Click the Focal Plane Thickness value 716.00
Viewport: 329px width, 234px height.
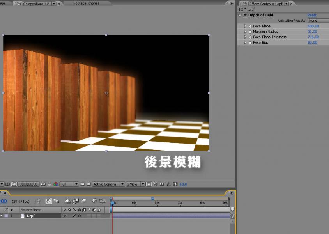(313, 37)
